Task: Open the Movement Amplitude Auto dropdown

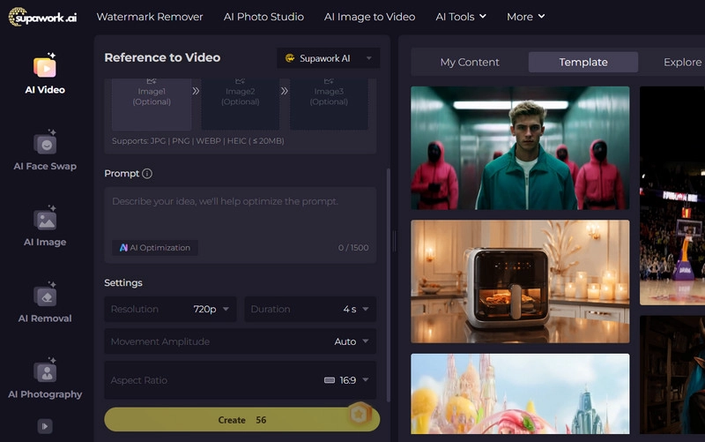Action: coord(240,341)
